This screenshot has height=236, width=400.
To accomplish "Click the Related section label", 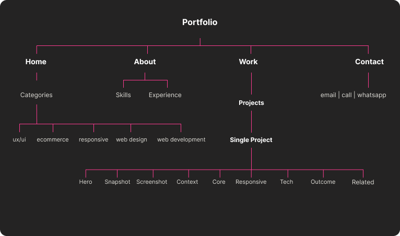I will [x=363, y=182].
